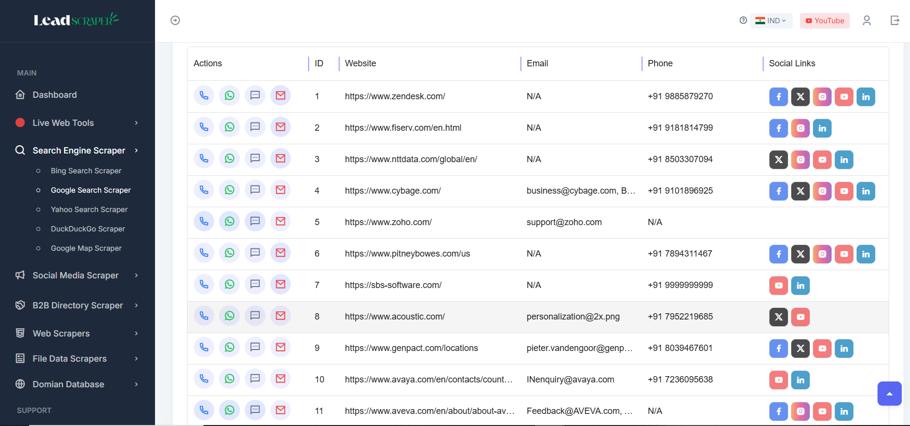The height and width of the screenshot is (426, 910).
Task: Sort by the Phone column header
Action: pos(660,63)
